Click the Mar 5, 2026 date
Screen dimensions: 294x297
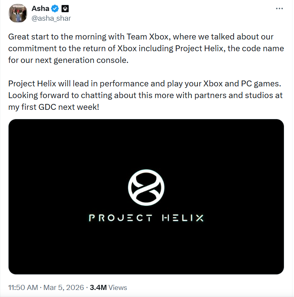tap(64, 287)
